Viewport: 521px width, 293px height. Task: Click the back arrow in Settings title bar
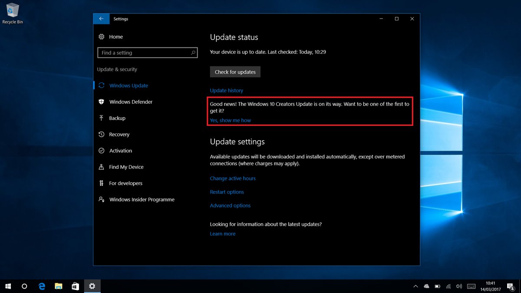[x=101, y=19]
